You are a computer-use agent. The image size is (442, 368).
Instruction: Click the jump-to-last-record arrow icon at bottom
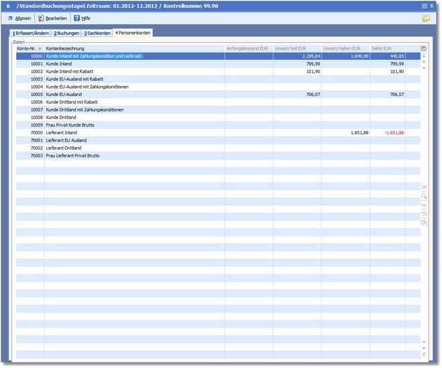pyautogui.click(x=424, y=354)
